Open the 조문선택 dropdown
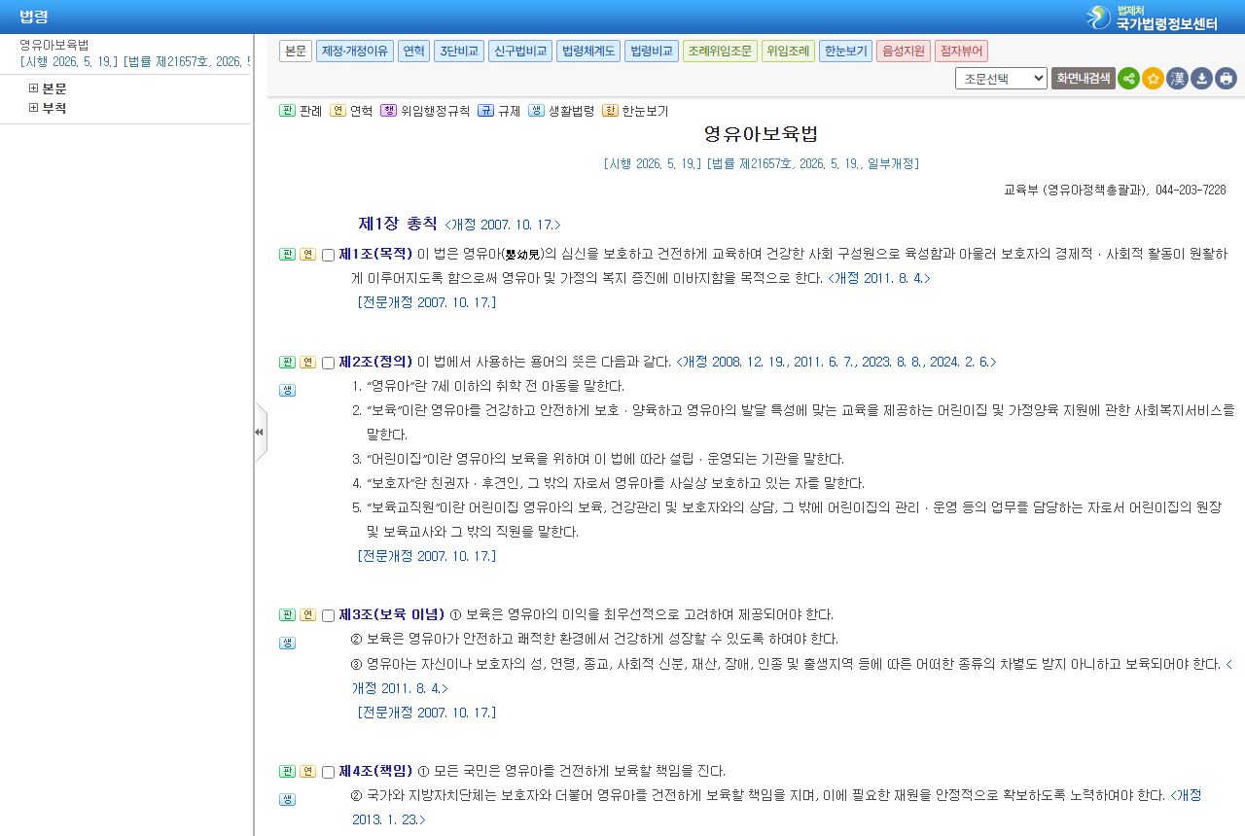The height and width of the screenshot is (836, 1245). click(1001, 79)
